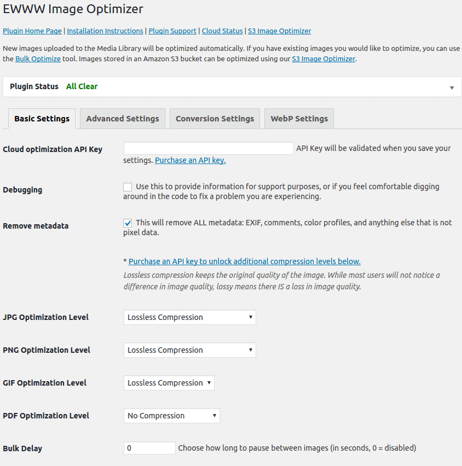Image resolution: width=462 pixels, height=466 pixels.
Task: Enable the Debugging checkbox
Action: [x=128, y=187]
